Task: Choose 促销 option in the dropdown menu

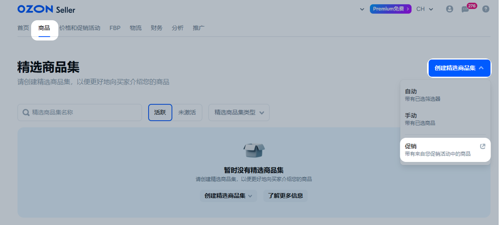Action: tap(445, 150)
